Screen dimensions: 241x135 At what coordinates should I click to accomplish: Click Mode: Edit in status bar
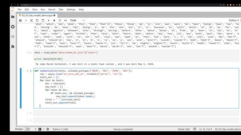[184, 129]
